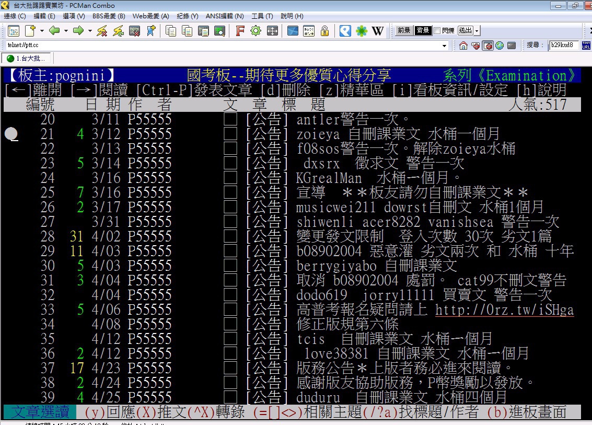Click the new connection page icon
The height and width of the screenshot is (425, 592).
[x=30, y=31]
